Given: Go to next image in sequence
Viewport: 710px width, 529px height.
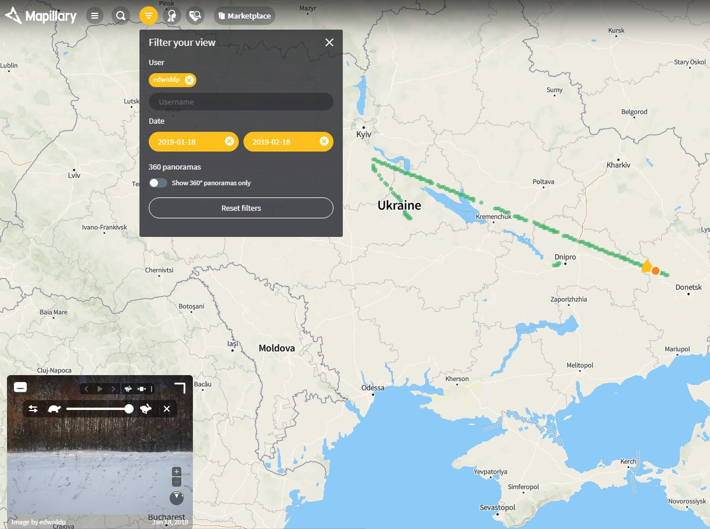Looking at the screenshot, I should coord(113,389).
